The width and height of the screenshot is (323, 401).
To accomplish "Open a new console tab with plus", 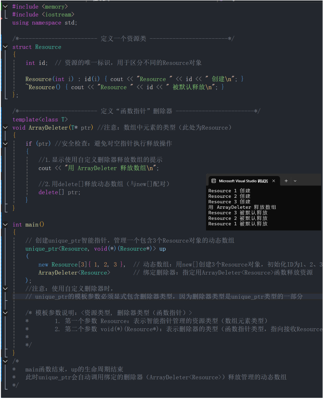I will coord(286,181).
